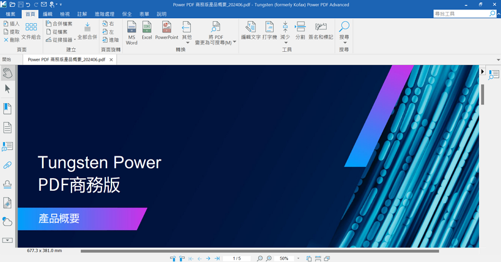Convert to MS Word icon

coord(132,31)
